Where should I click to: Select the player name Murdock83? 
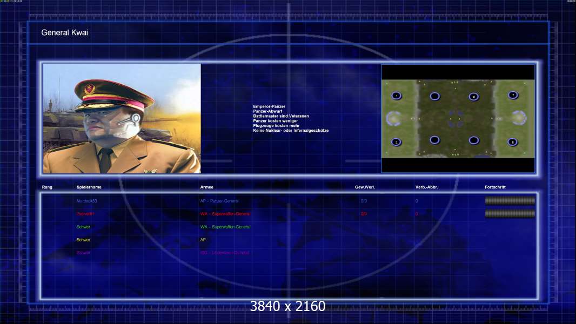coord(86,201)
